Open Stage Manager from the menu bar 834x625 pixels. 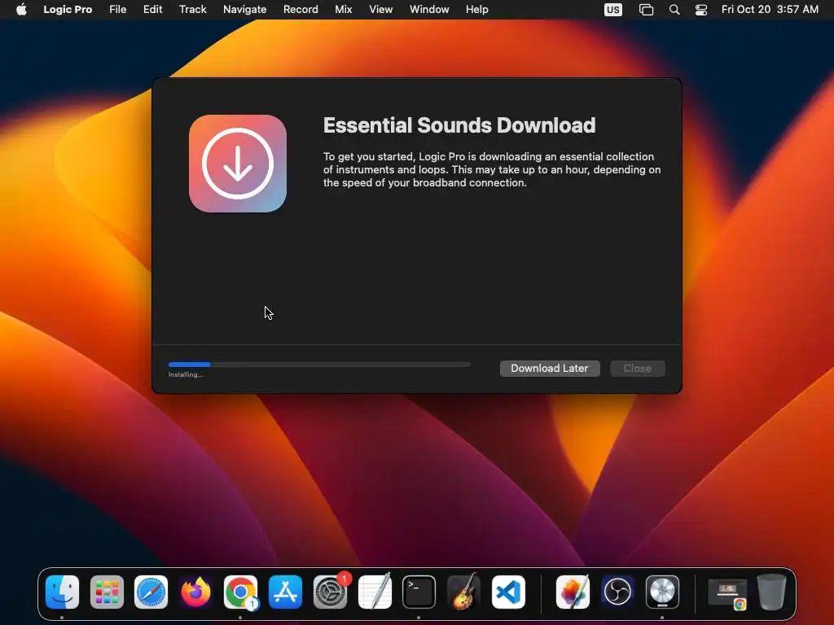tap(646, 10)
